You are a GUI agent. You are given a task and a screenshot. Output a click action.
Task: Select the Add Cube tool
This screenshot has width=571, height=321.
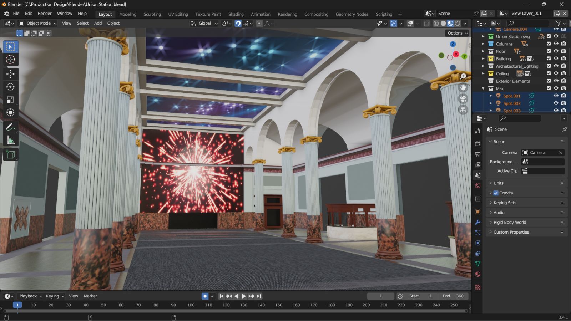10,154
